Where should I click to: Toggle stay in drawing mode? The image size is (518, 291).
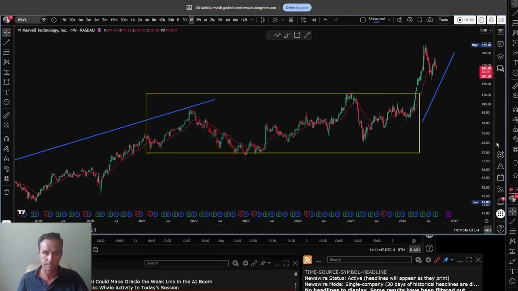point(6,149)
